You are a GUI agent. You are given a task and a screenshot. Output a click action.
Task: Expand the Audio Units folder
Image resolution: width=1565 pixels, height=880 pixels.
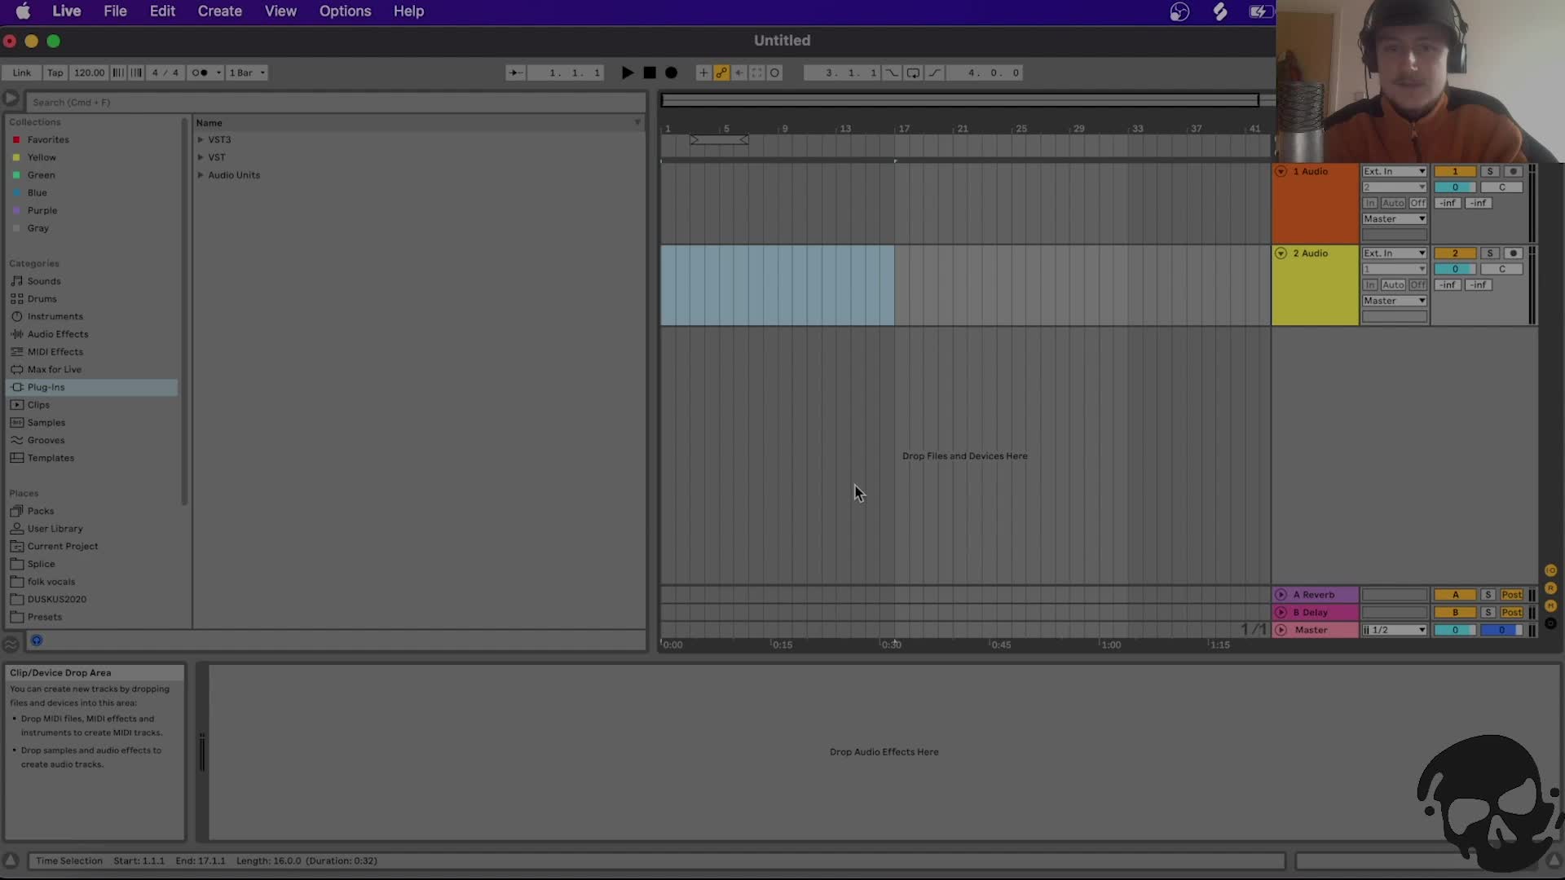click(201, 175)
